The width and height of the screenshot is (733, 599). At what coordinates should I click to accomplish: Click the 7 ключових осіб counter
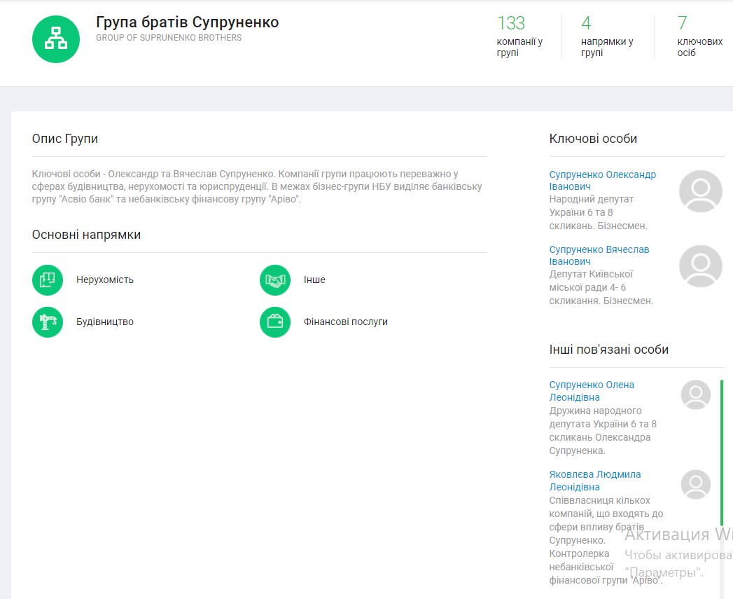click(699, 36)
